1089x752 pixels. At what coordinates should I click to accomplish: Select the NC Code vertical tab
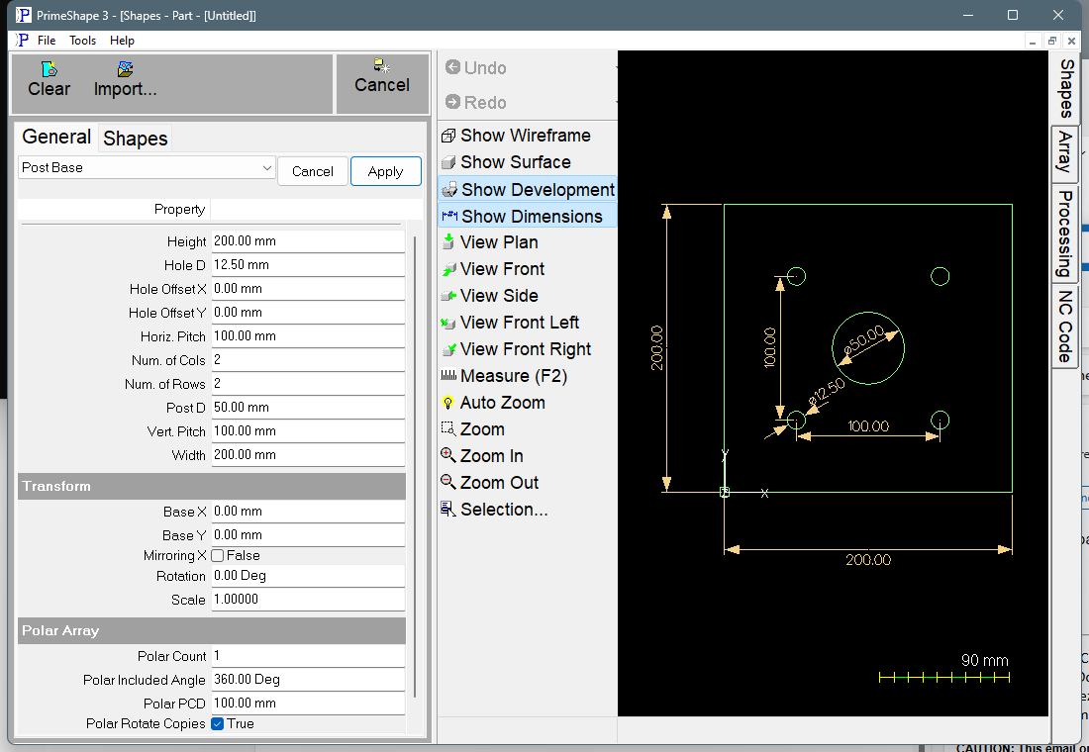(1065, 327)
